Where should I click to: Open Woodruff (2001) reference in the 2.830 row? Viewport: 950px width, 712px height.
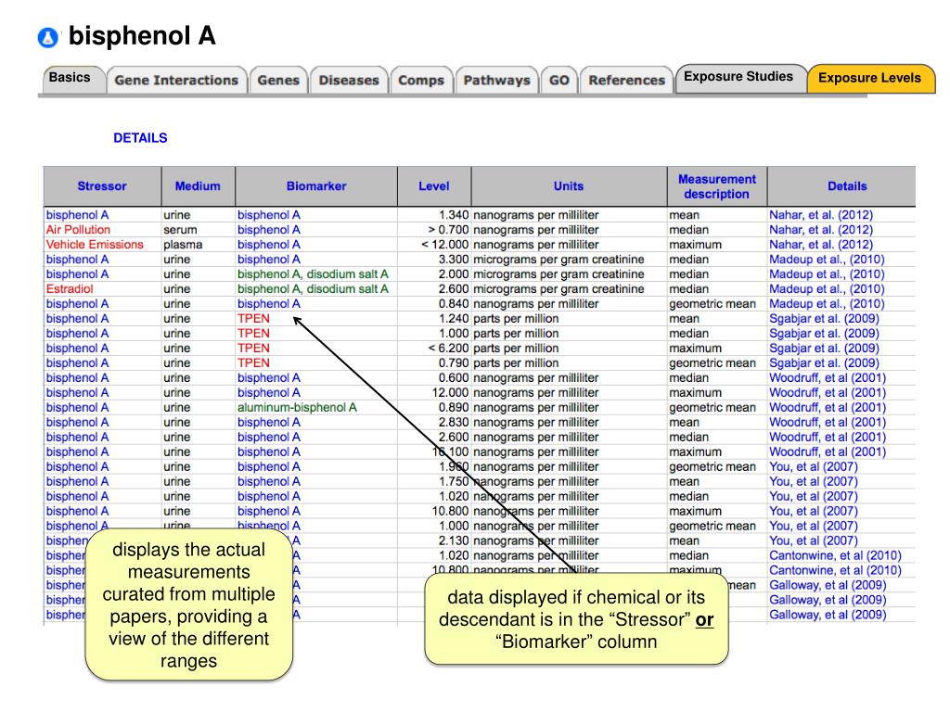828,423
